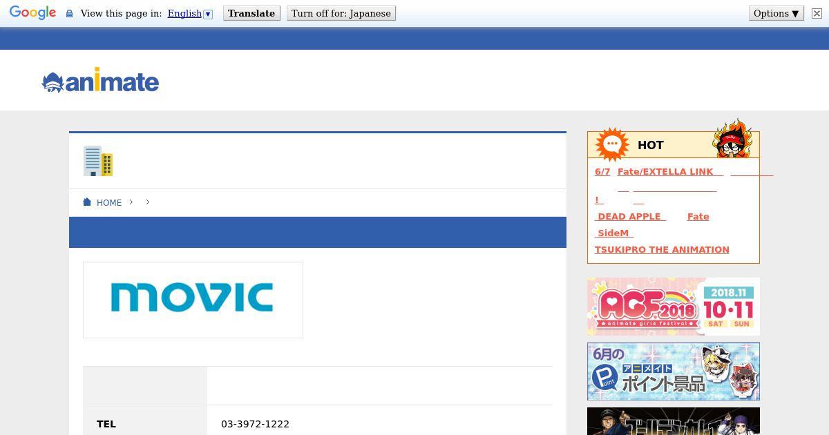829x435 pixels.
Task: Open the English language dropdown
Action: (x=190, y=14)
